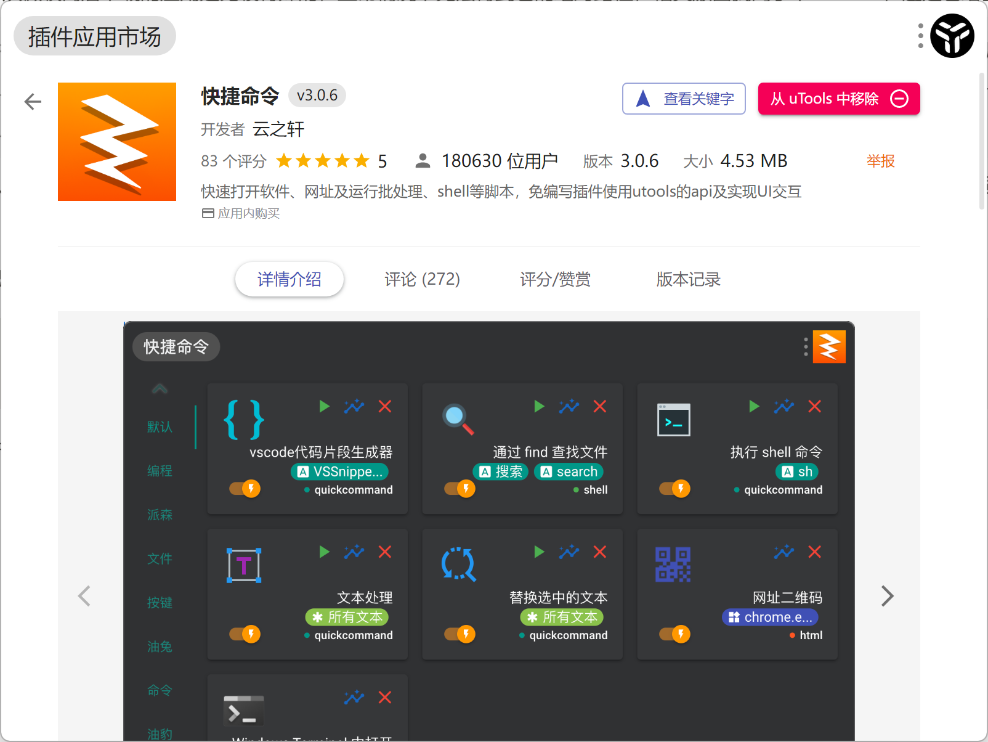Screen dimensions: 988x742
Task: Run the 文本处理 command
Action: coord(325,552)
